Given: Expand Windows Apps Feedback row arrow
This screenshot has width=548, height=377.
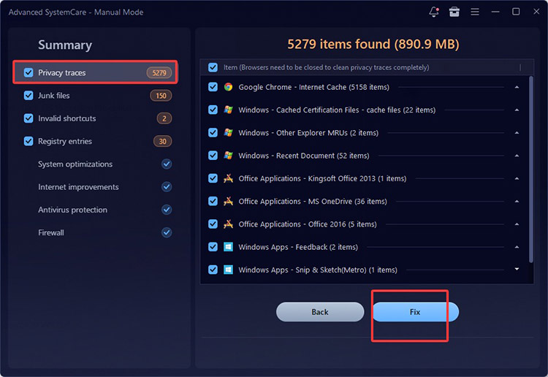Looking at the screenshot, I should point(517,247).
